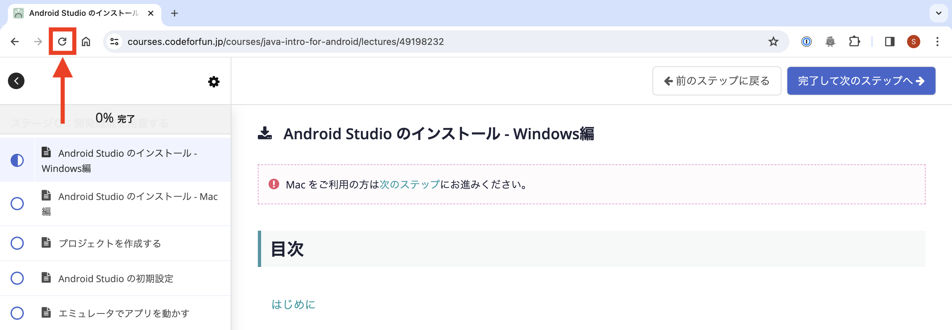
Task: Open site information icon in address bar
Action: coord(114,42)
